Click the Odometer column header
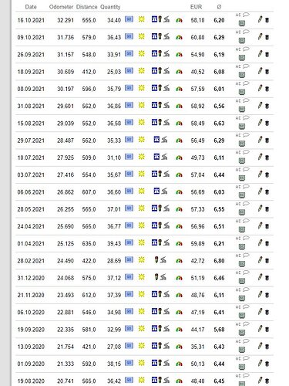This screenshot has width=289, height=386. [61, 7]
